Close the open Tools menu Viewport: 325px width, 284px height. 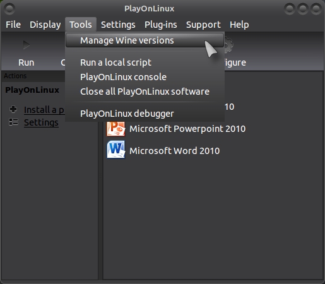pyautogui.click(x=81, y=25)
